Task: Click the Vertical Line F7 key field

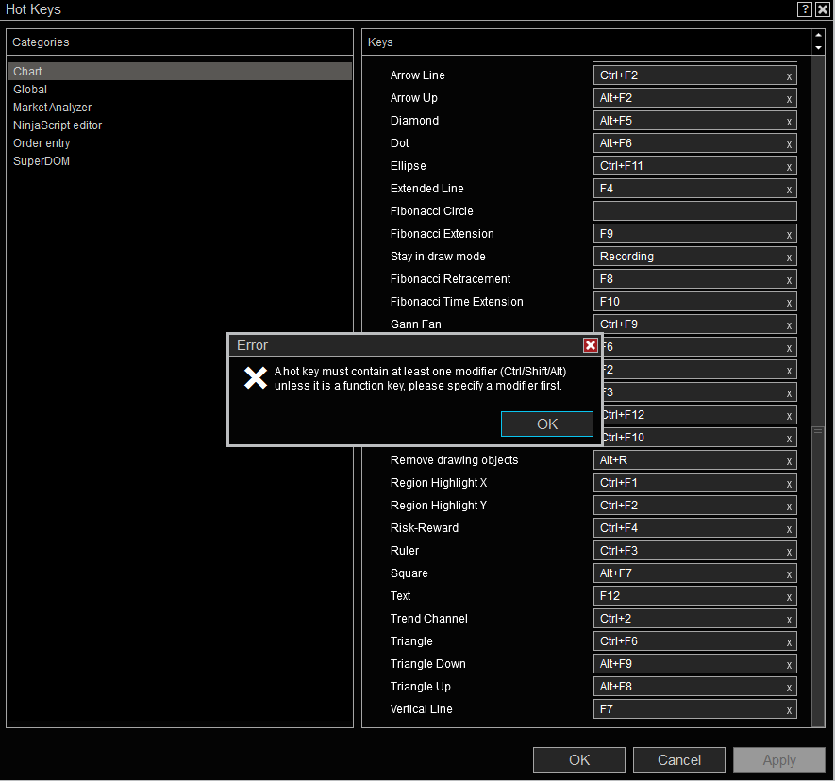Action: (695, 709)
